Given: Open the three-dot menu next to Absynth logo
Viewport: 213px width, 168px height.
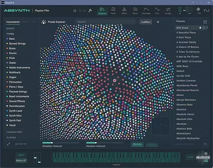Looking at the screenshot, I should 32,11.
